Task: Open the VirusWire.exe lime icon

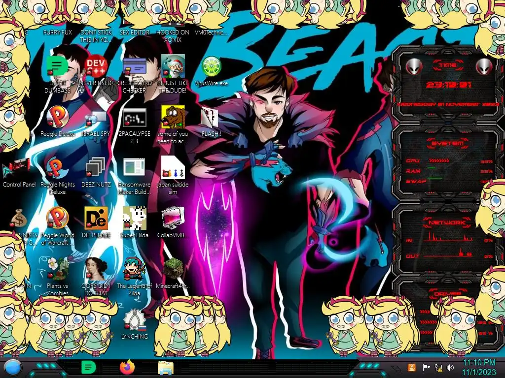Action: point(211,67)
